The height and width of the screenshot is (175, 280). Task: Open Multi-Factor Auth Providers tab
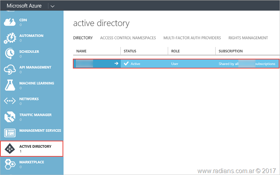pos(192,38)
